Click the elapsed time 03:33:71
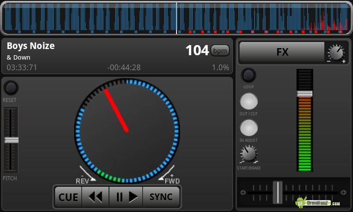 pyautogui.click(x=22, y=68)
